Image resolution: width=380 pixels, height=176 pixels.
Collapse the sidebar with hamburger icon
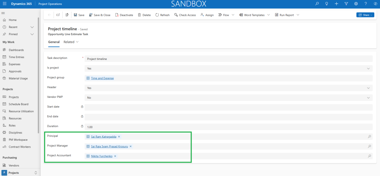pyautogui.click(x=3, y=13)
